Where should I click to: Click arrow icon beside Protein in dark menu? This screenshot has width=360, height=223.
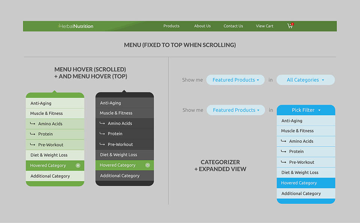tap(102, 134)
